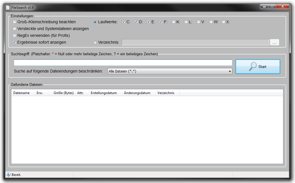Sort by Größe (Bytes) column
Screen dimensions: 295x183
click(64, 93)
